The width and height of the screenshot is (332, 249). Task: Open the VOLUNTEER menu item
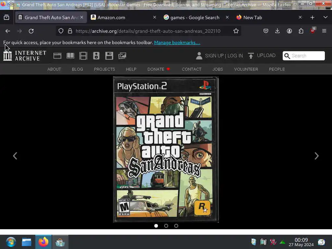[x=246, y=69]
